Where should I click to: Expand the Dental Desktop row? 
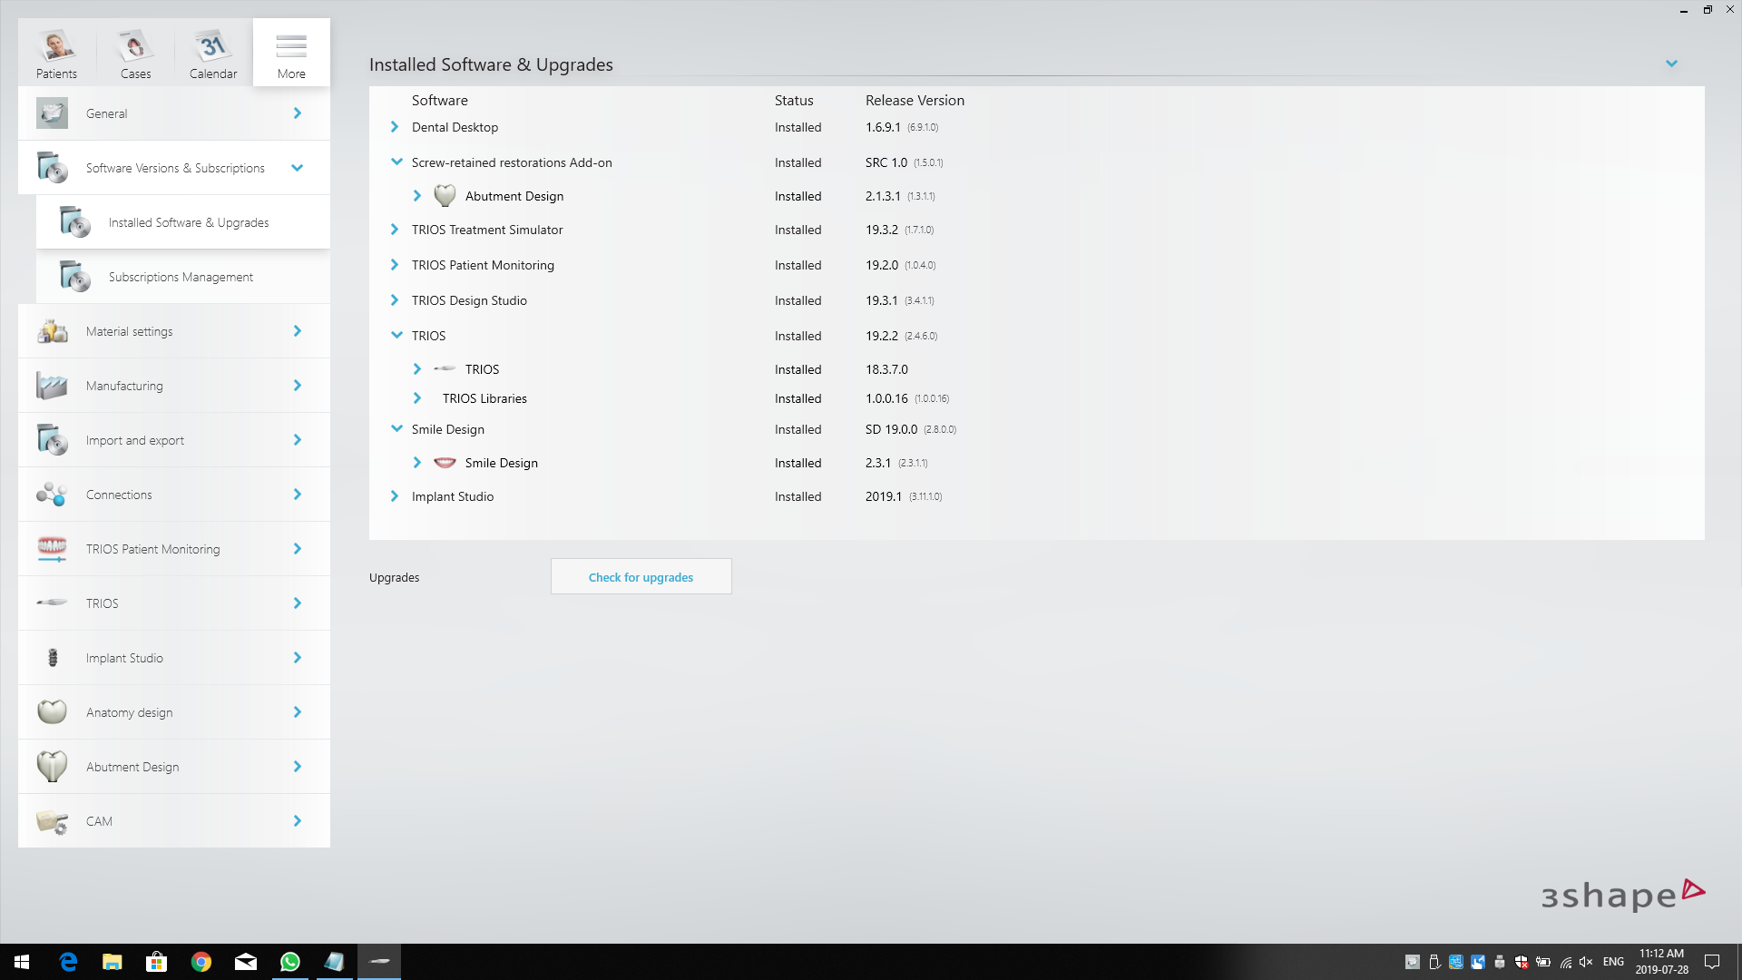tap(395, 127)
